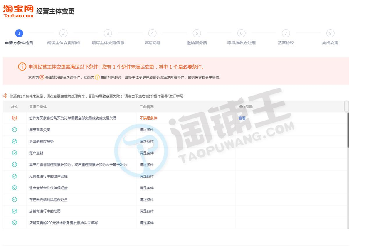Go to step 3 填写主体变更信息
Image resolution: width=370 pixels, height=246 pixels.
click(108, 34)
